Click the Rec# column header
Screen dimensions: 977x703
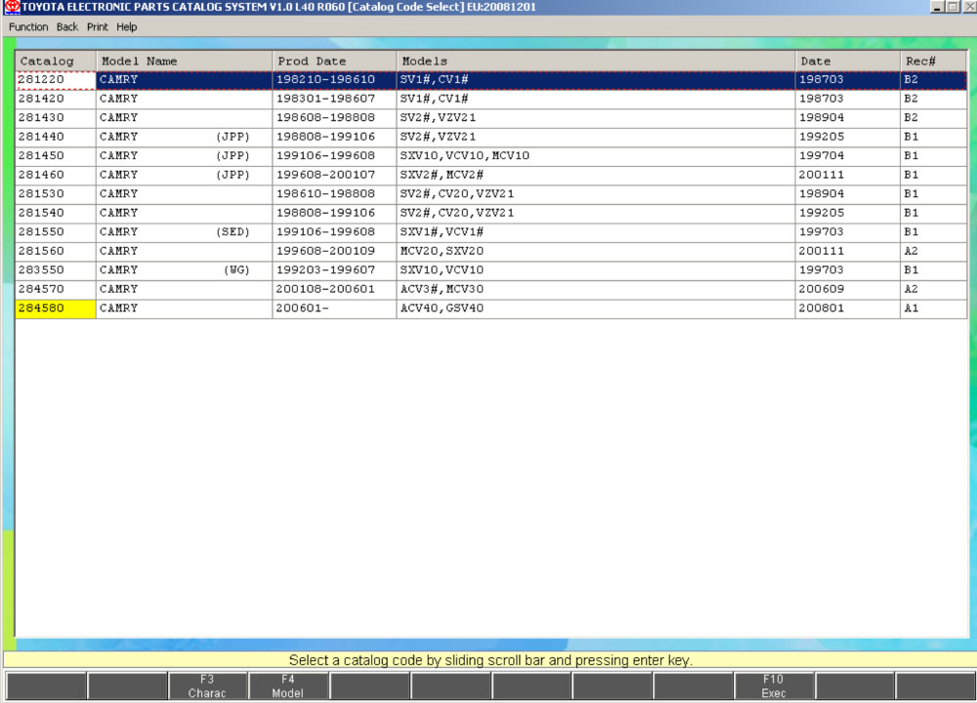pyautogui.click(x=932, y=62)
